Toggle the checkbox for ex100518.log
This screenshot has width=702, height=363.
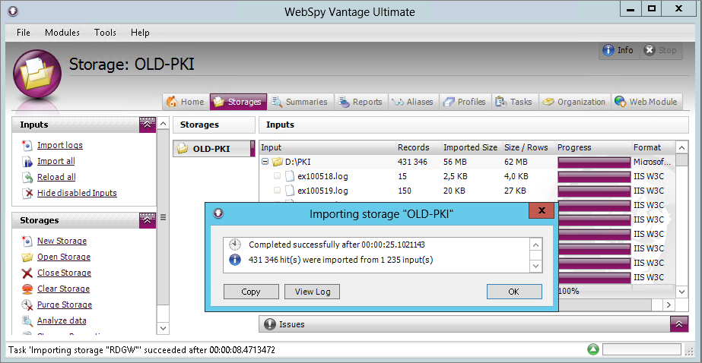point(277,176)
